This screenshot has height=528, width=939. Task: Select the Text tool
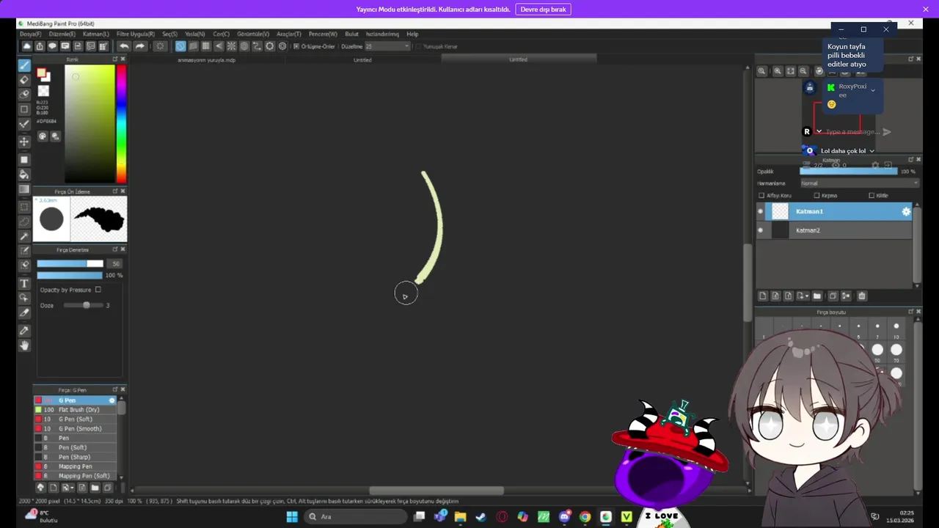[24, 283]
